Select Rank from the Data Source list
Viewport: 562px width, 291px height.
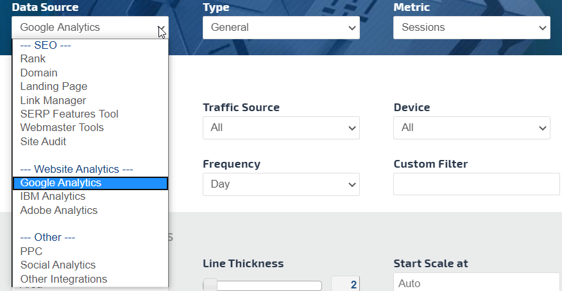coord(33,59)
